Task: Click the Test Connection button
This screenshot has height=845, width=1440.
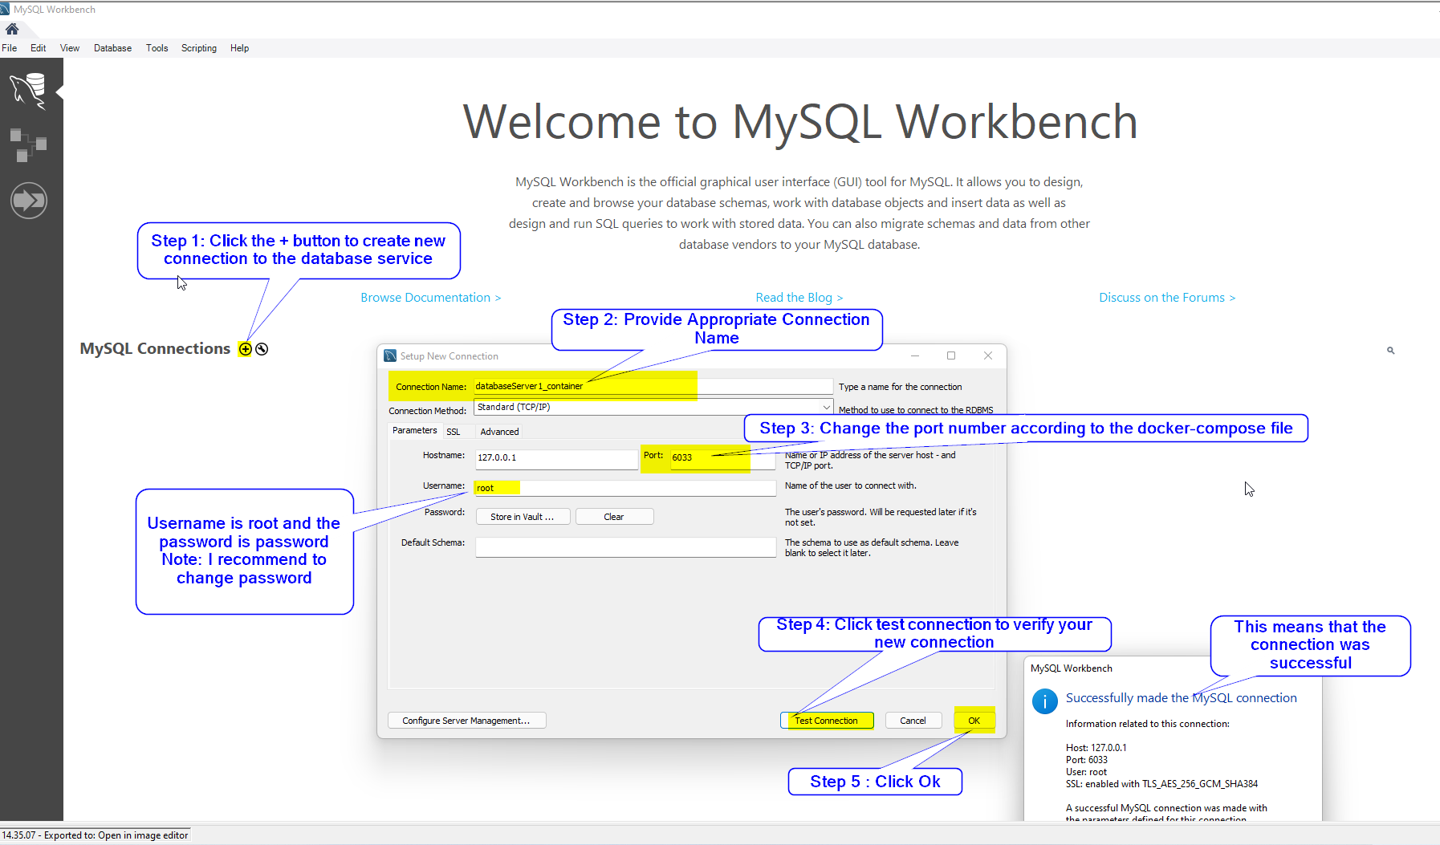Action: [827, 721]
